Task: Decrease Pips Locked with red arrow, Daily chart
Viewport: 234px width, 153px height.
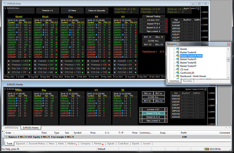Action: (166, 31)
